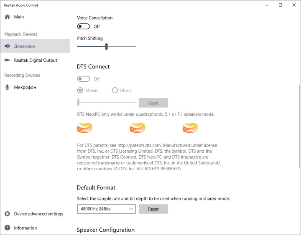This screenshot has height=235, width=301.
Task: Click the Realtek Digital Output device icon
Action: [7, 60]
